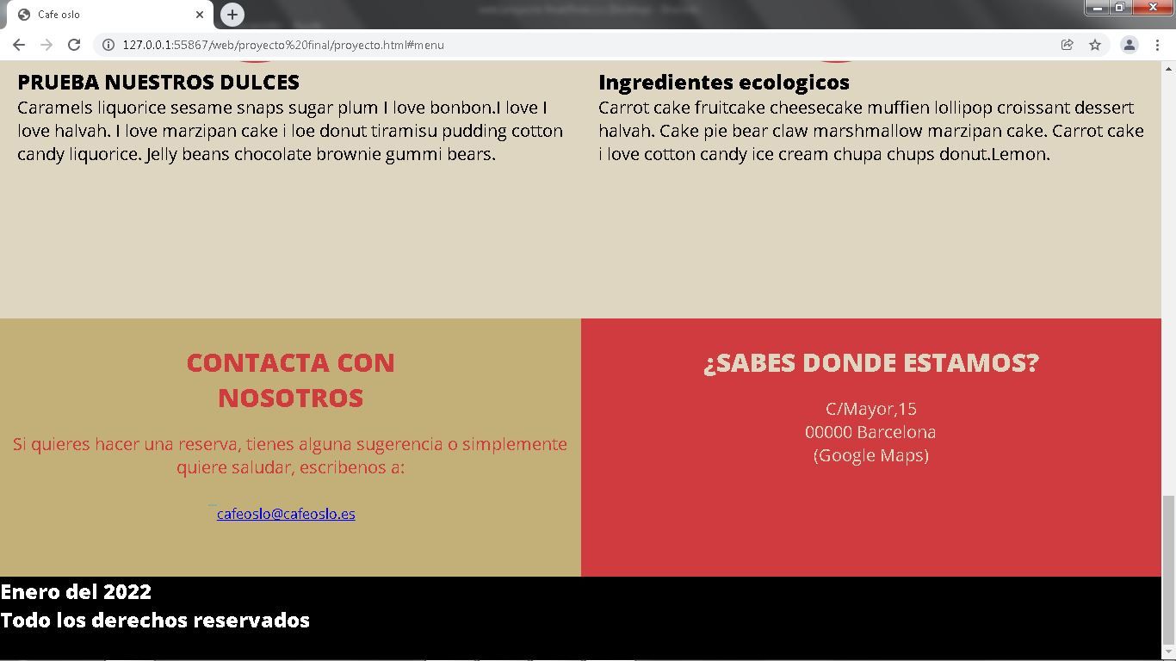Click the PRUEBA NUESTROS DULCES heading

(x=158, y=82)
